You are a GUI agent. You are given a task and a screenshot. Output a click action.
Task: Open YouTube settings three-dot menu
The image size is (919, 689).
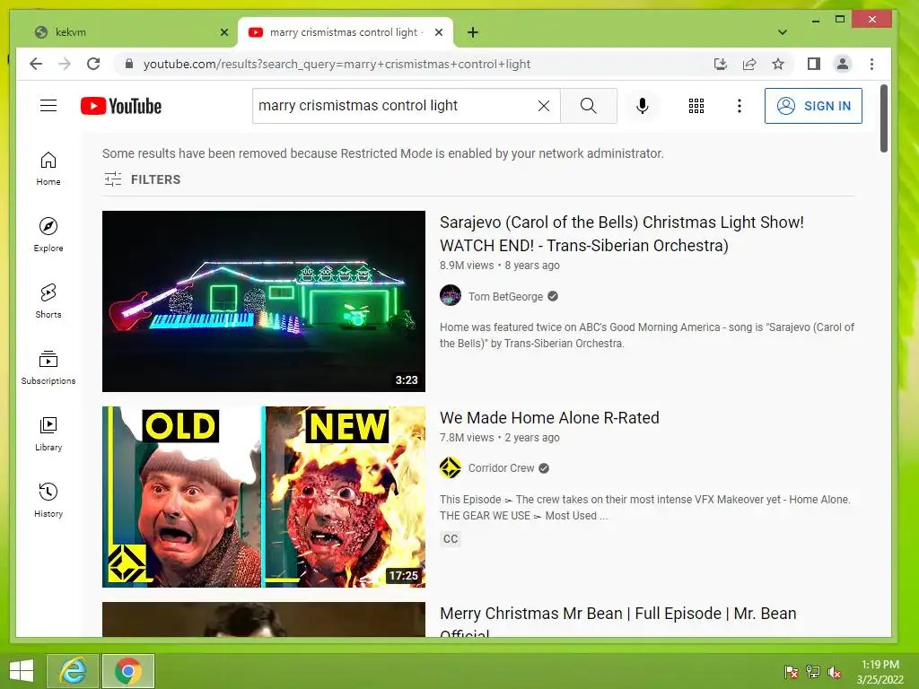(x=740, y=106)
